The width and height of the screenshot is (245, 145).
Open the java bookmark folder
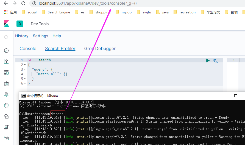(x=162, y=12)
